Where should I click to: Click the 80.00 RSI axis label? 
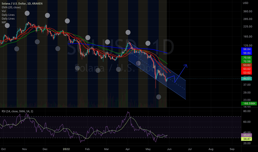point(247,111)
